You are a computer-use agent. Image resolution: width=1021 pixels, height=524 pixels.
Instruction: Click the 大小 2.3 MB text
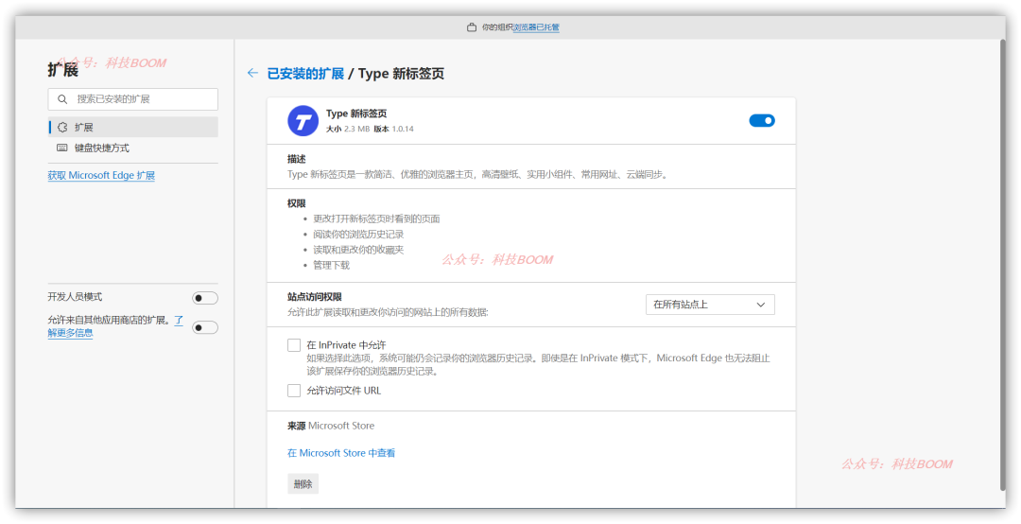tap(348, 129)
